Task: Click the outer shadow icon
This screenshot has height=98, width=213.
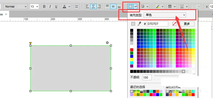Action: [x=143, y=6]
